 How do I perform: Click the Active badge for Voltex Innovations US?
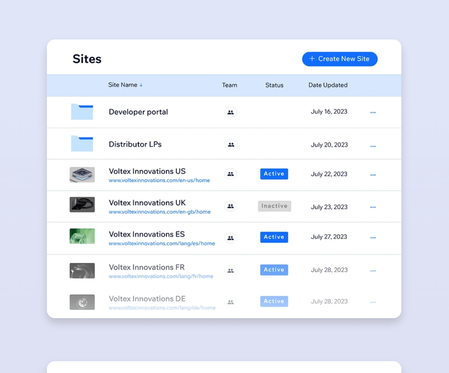tap(274, 174)
